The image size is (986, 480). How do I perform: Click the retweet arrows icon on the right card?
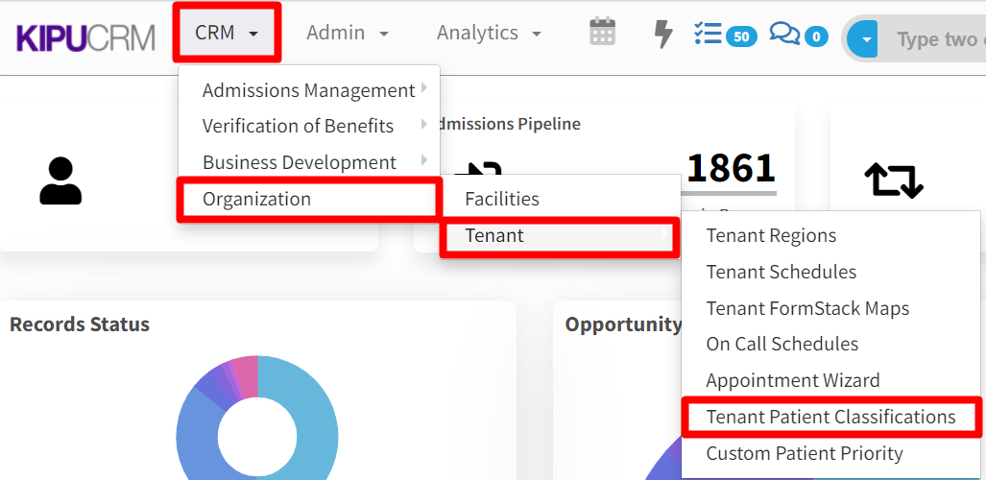pos(894,180)
